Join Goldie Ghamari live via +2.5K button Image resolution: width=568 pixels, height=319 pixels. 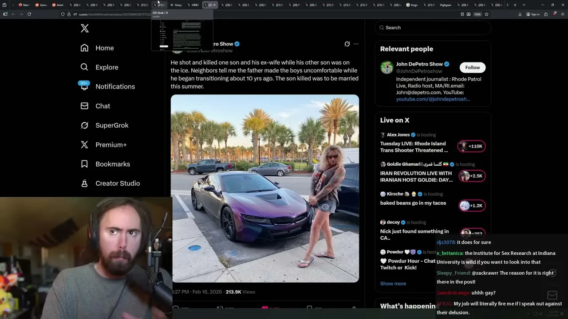[x=471, y=176]
